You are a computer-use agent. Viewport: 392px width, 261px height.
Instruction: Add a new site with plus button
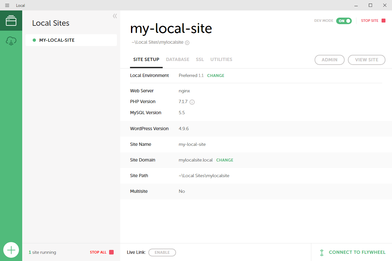click(11, 250)
